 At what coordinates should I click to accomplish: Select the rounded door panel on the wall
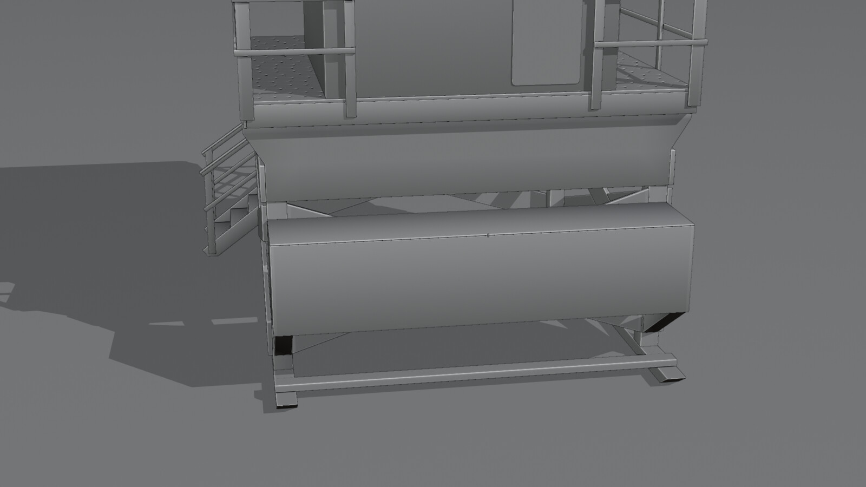(x=546, y=42)
